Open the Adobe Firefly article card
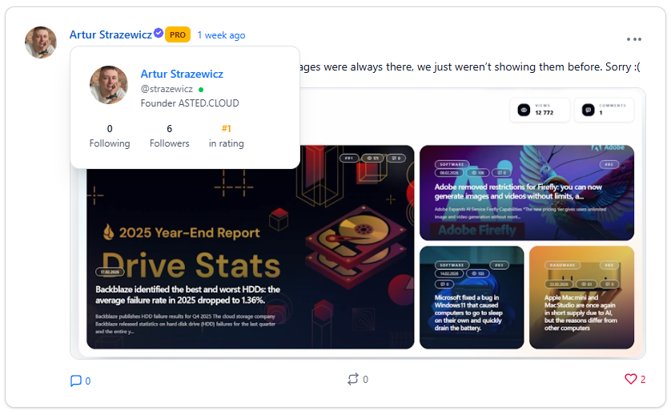Viewport: 671px width, 415px height. [x=527, y=193]
